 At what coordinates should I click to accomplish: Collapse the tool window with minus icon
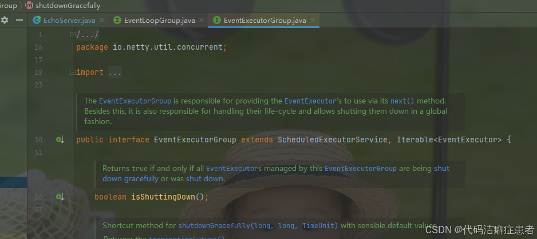coord(19,20)
